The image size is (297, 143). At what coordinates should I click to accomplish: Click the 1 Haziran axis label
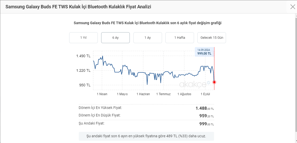[x=143, y=94]
